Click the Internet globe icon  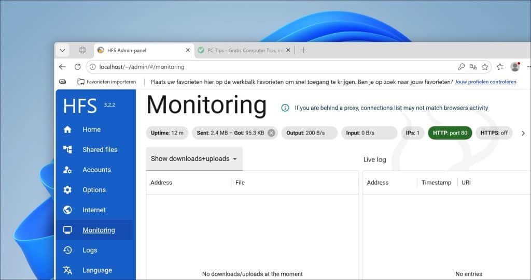[x=67, y=210]
